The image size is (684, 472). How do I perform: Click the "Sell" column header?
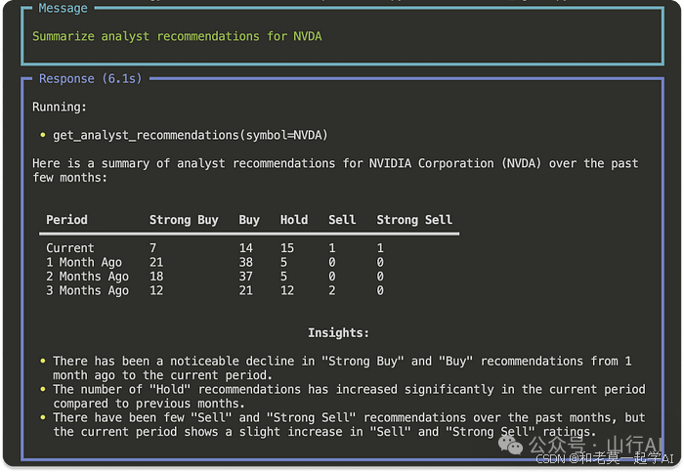click(x=342, y=220)
